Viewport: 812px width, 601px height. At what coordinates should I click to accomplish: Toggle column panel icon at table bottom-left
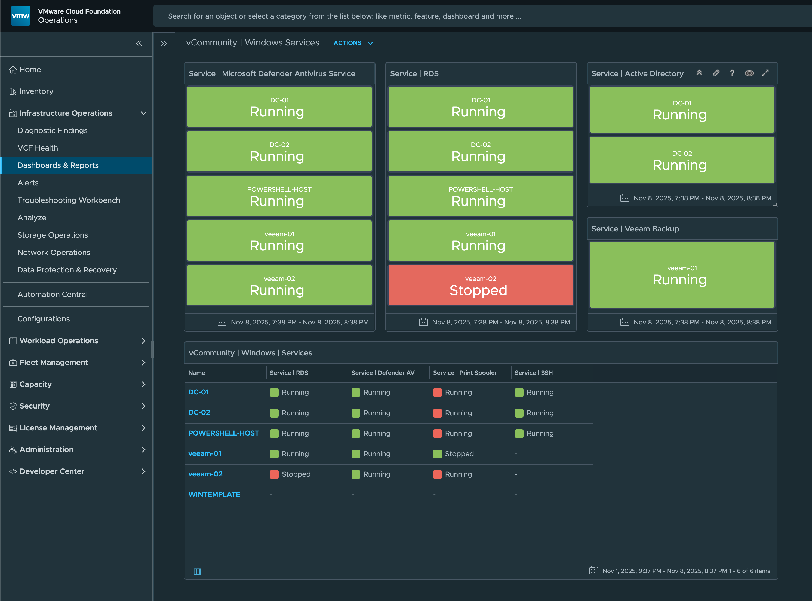pyautogui.click(x=198, y=571)
